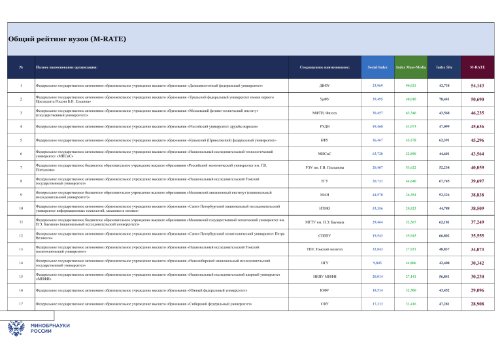Click the M-RATE value 35,555
The image size is (502, 355).
coord(477,235)
